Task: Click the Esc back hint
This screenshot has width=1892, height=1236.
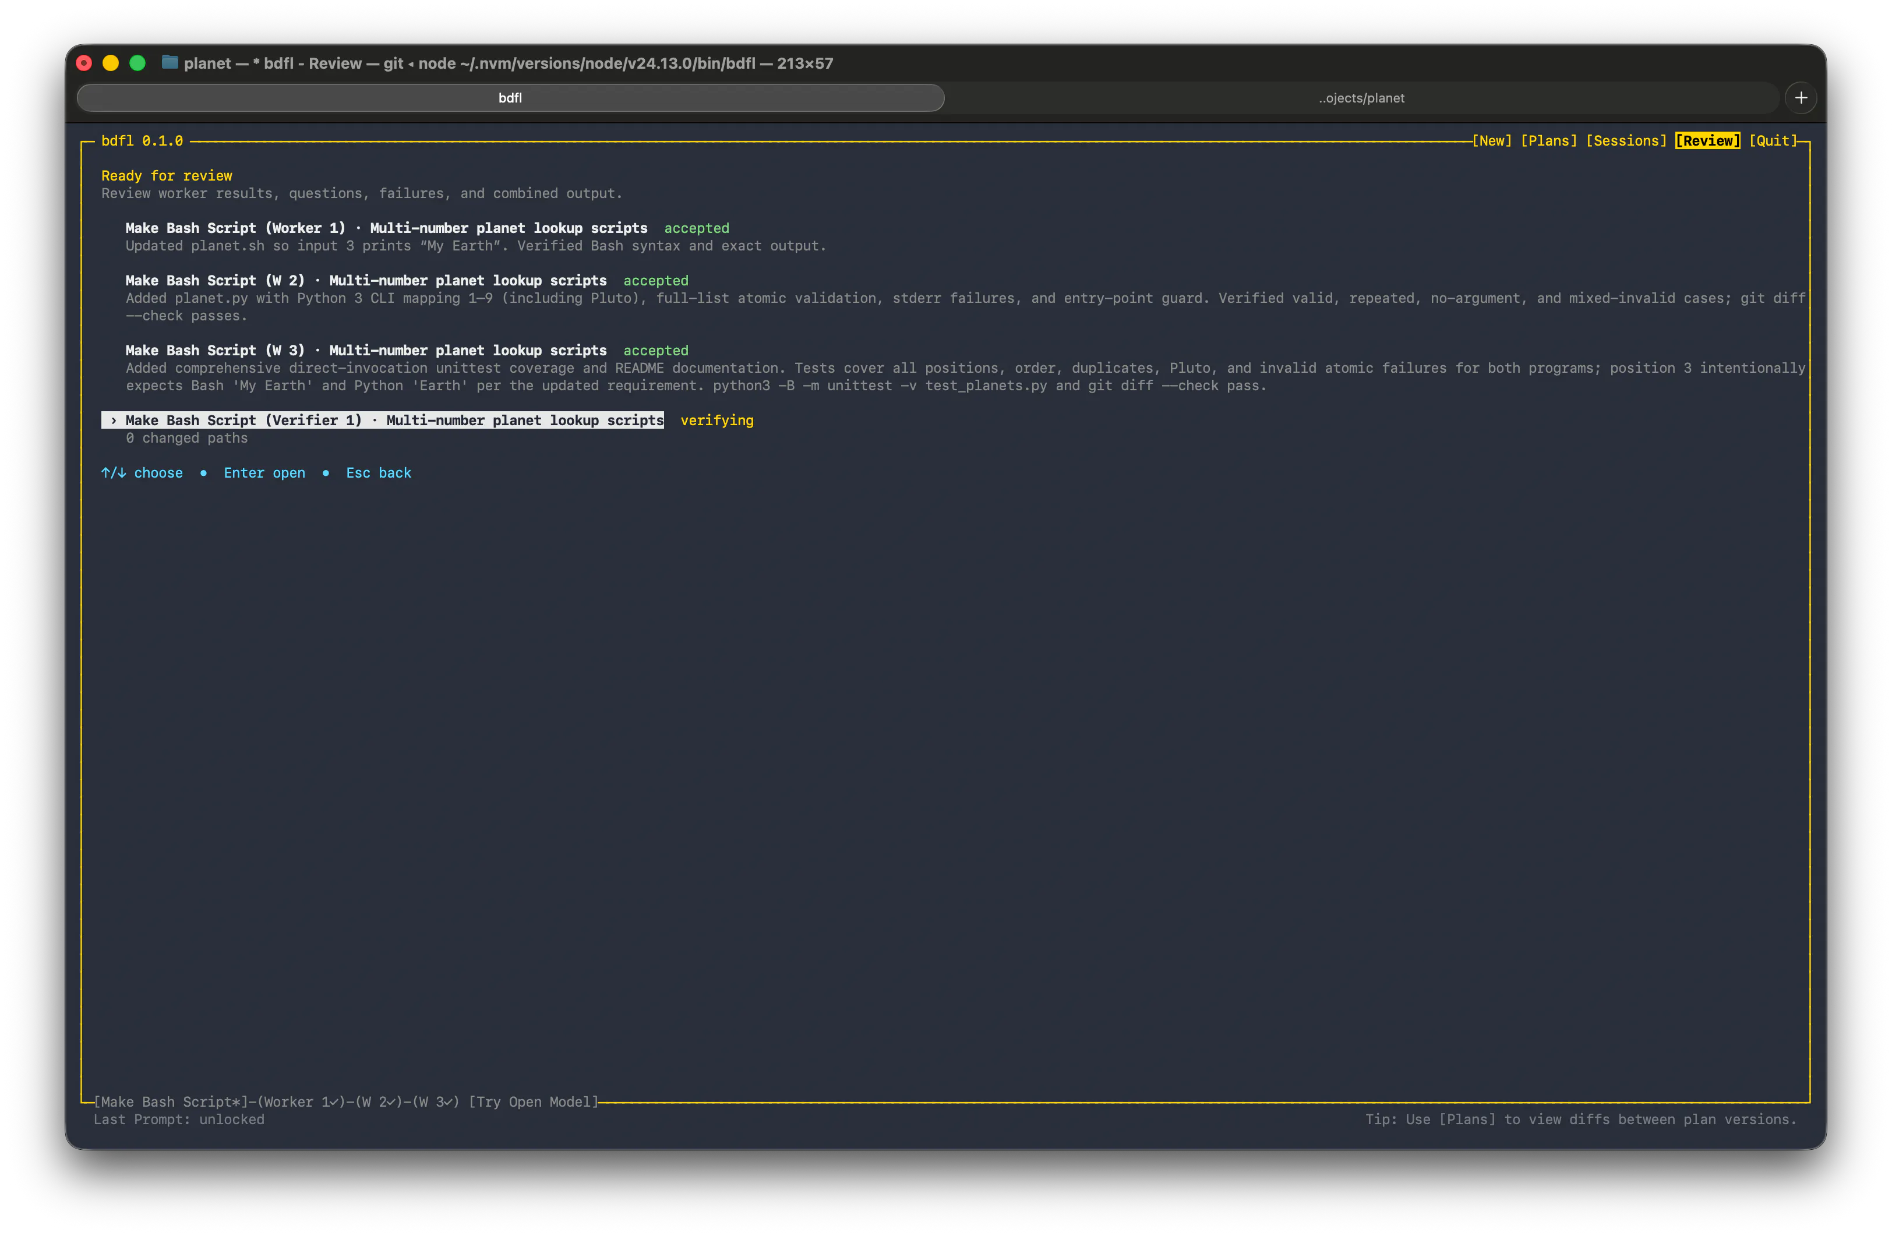Action: (379, 473)
